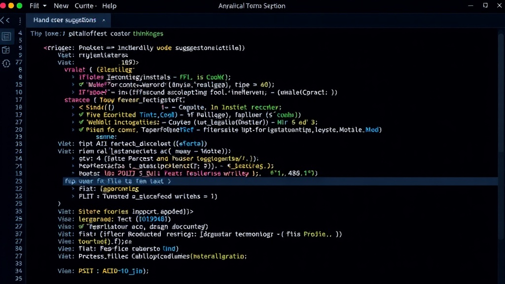Expand the Wehnlt Inctogatties line arrow
The image size is (505, 284).
73,122
